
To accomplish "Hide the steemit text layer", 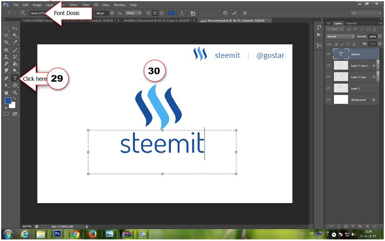I will click(x=329, y=54).
